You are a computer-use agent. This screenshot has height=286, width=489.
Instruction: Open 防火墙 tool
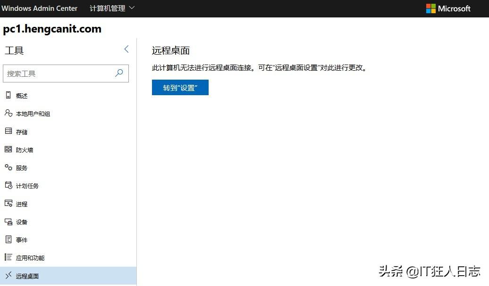[x=68, y=150]
